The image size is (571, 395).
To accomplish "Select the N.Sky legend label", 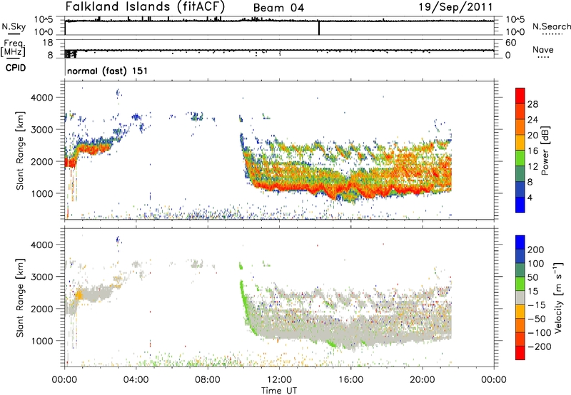I will pyautogui.click(x=14, y=26).
